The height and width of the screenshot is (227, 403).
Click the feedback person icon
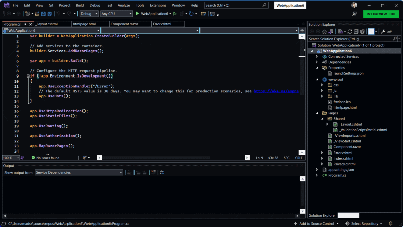354,14
